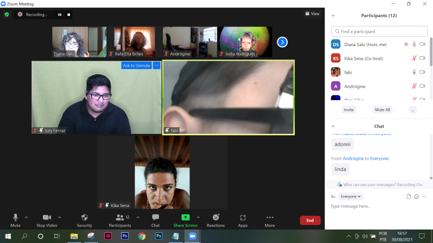Open video options arrow beside Stop Video
Screen dimensions: 433x243
(59, 217)
